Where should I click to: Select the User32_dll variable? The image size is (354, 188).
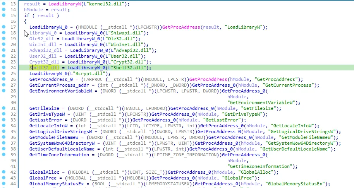point(43,56)
